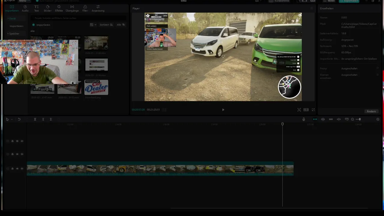This screenshot has height=216, width=384.
Task: Open the CapCut Menü dropdown
Action: [24, 1]
